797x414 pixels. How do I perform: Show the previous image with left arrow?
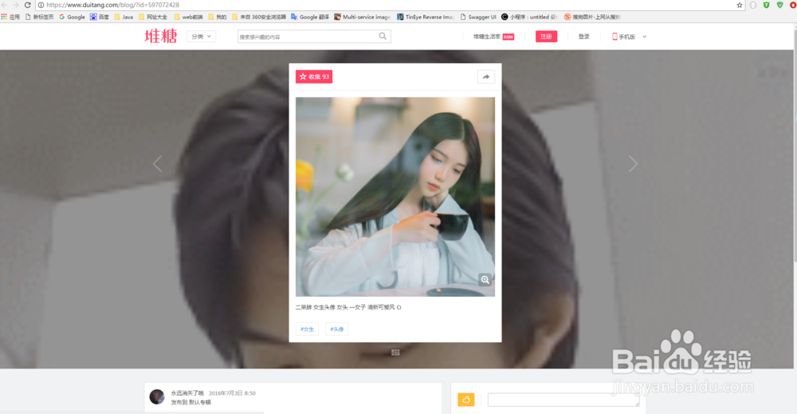point(158,164)
